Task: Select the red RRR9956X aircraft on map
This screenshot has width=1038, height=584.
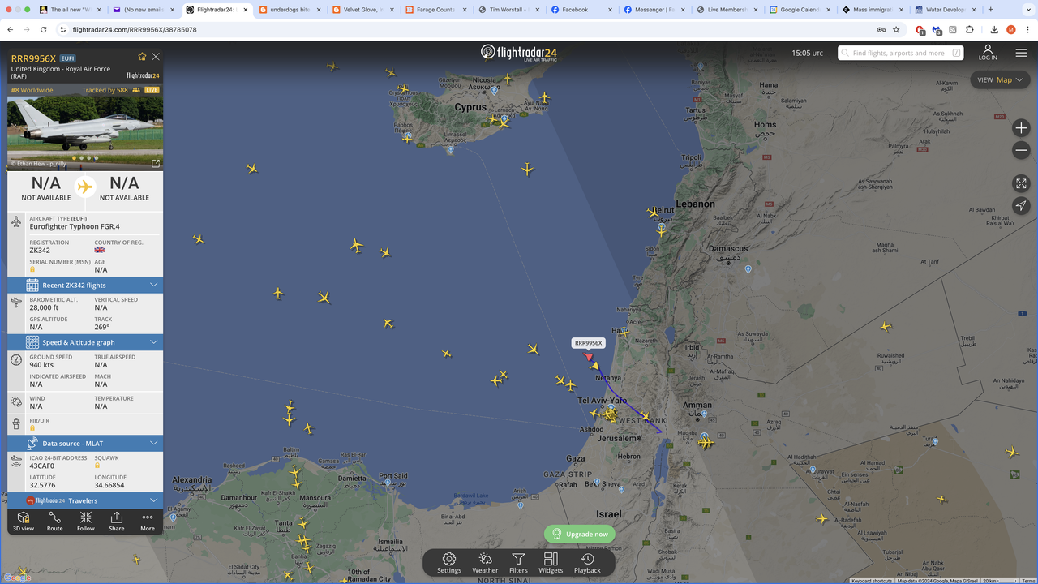Action: [589, 356]
